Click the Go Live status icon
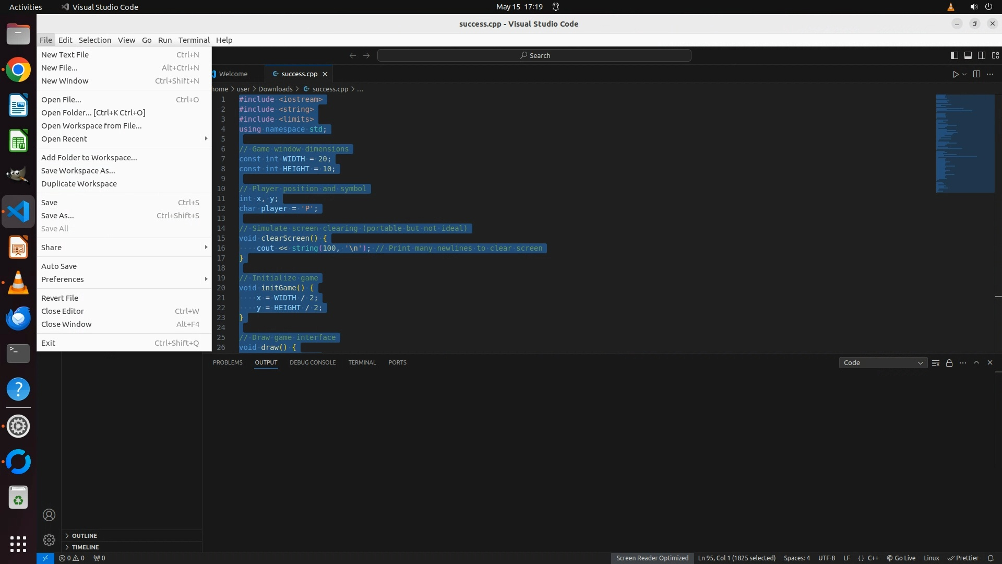The height and width of the screenshot is (564, 1002). point(901,558)
